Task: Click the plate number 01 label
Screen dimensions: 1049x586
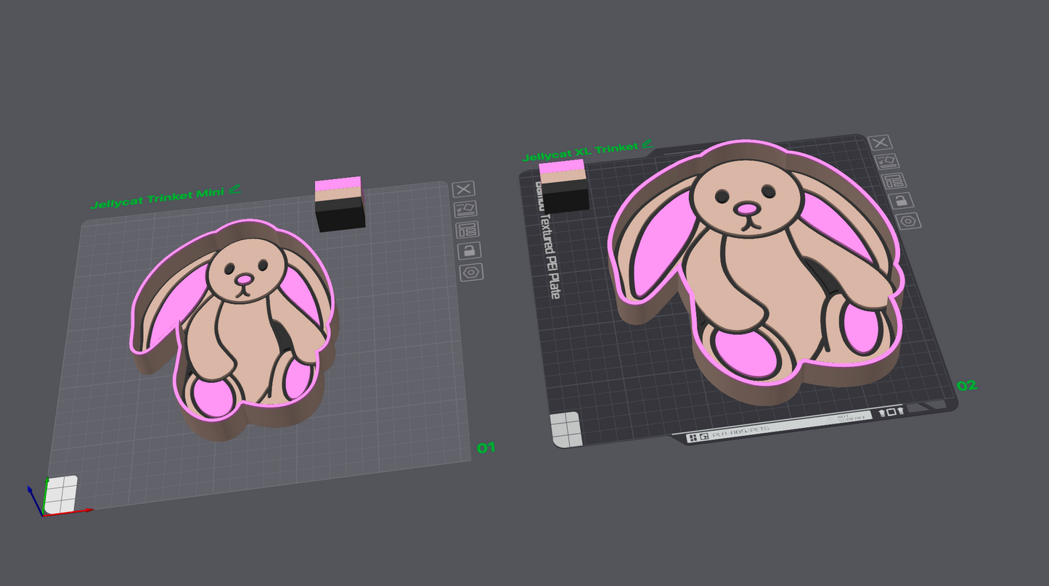Action: point(486,447)
